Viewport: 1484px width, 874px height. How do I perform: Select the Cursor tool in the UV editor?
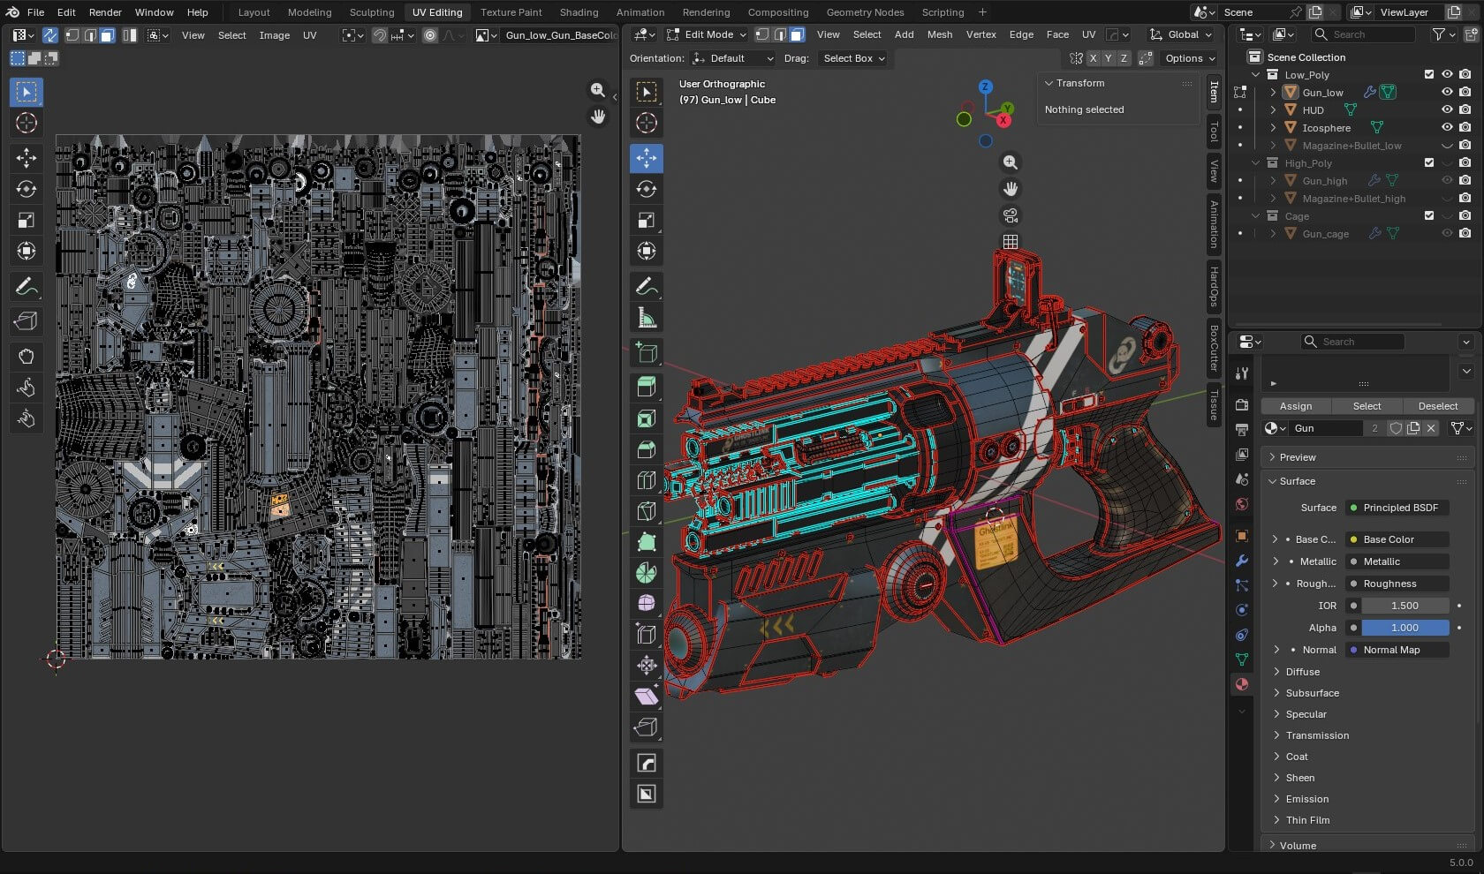[x=26, y=123]
